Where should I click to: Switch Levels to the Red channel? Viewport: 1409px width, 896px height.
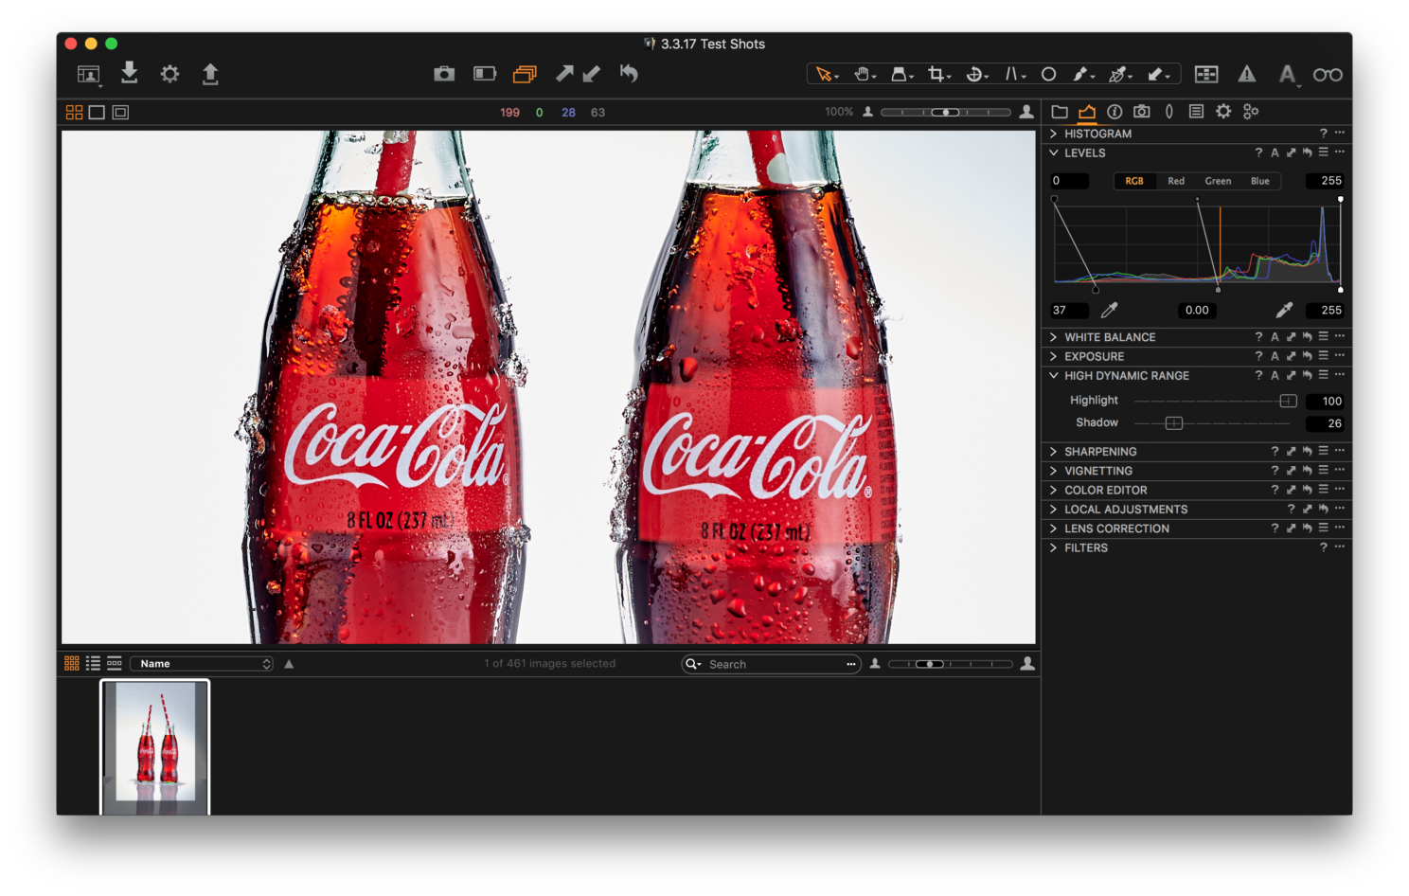pyautogui.click(x=1175, y=181)
